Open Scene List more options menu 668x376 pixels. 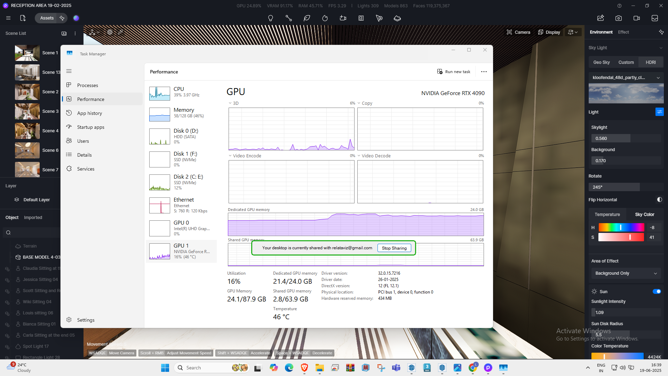(x=75, y=33)
